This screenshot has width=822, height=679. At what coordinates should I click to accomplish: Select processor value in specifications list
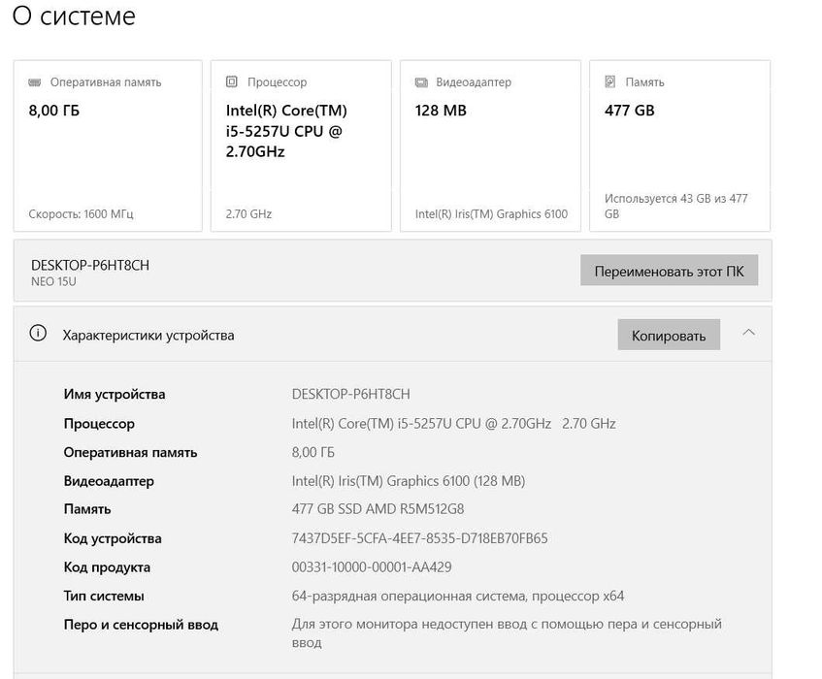pos(453,423)
